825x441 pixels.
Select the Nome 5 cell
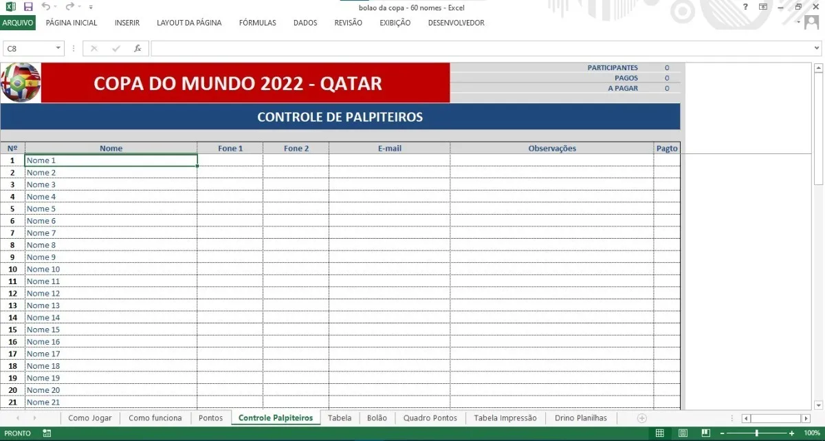[111, 208]
